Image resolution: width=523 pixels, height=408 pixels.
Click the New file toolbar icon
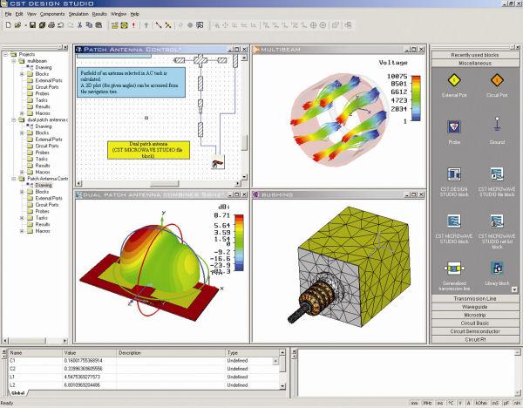click(6, 26)
